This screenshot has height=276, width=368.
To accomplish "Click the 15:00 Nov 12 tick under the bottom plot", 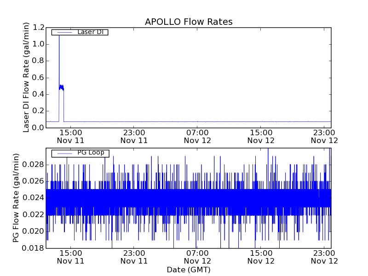I will [x=261, y=257].
